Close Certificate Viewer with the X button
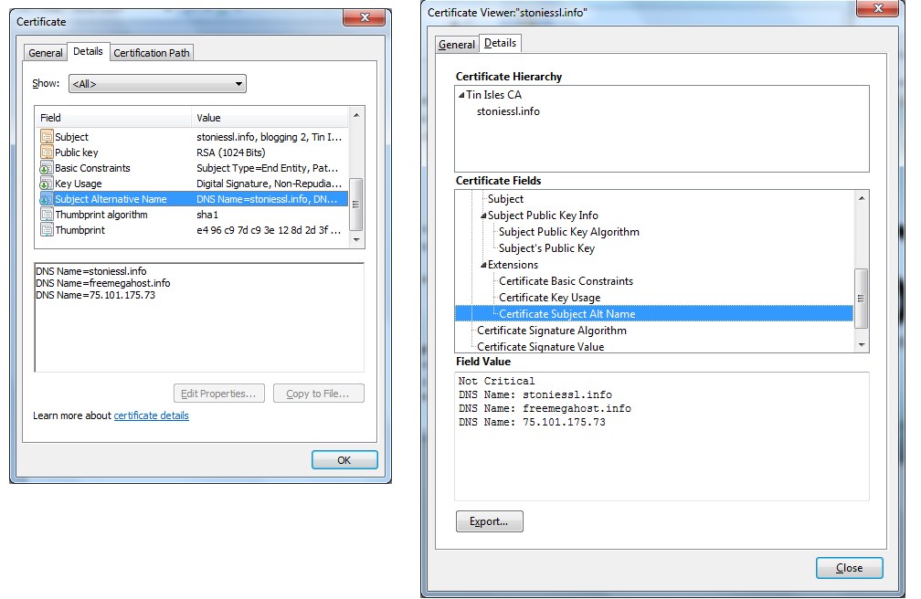Screen dimensions: 921x599 pyautogui.click(x=878, y=8)
